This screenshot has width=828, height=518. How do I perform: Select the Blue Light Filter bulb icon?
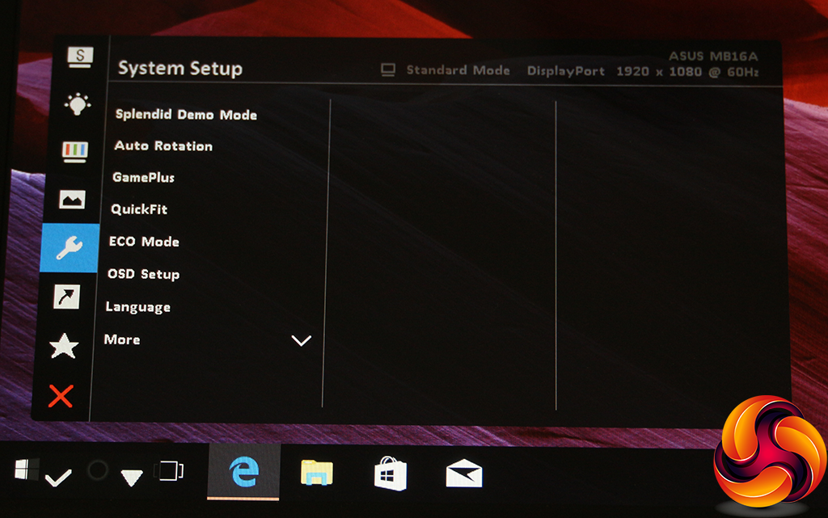point(77,104)
